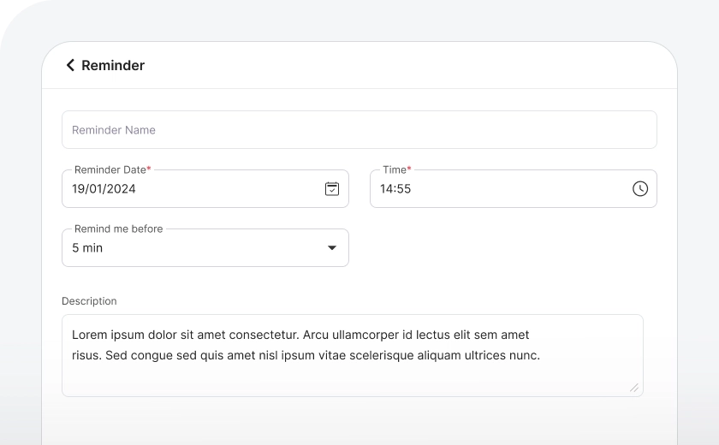Click the 'Time' field label
Screen dimensions: 719x445
(395, 169)
